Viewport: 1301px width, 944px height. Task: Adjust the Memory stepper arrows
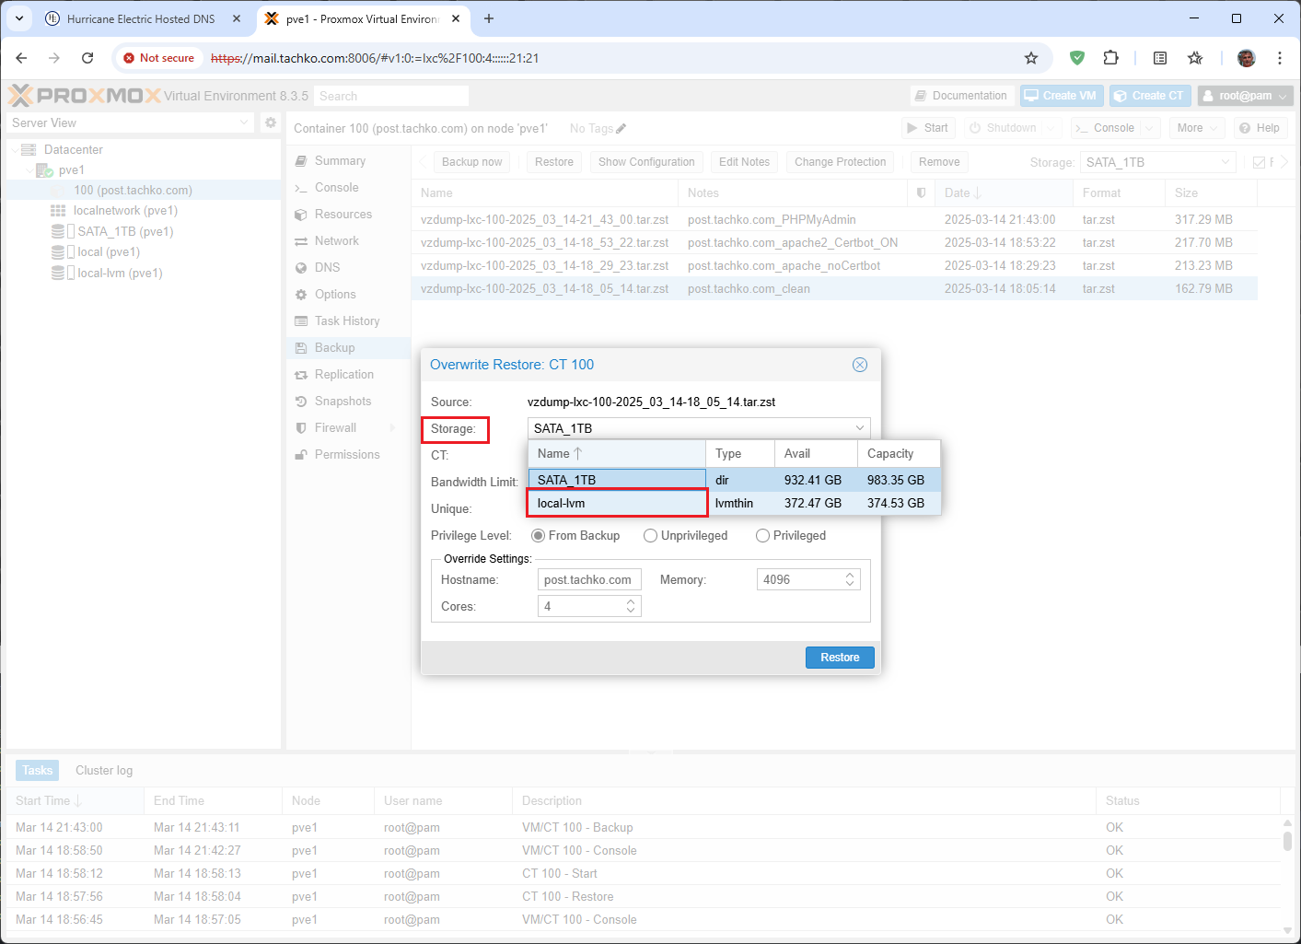(x=851, y=580)
